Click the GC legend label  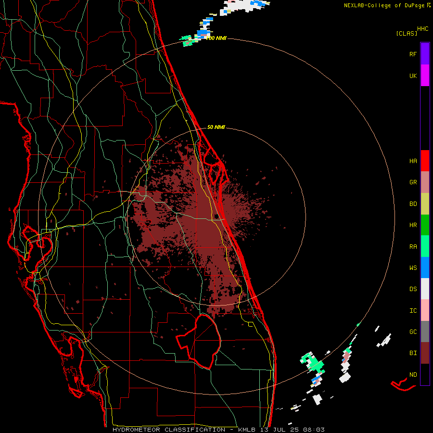click(413, 332)
